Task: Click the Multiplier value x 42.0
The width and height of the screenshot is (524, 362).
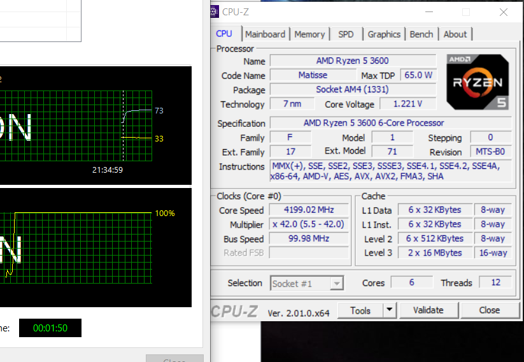Action: click(x=309, y=224)
